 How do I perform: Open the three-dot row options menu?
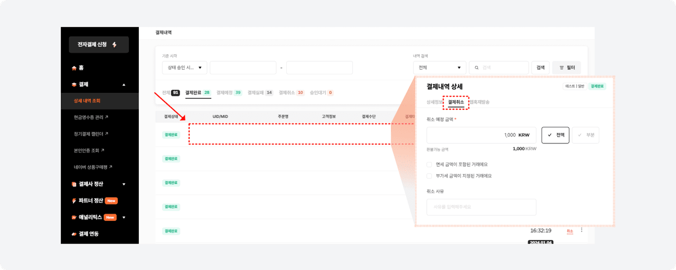pos(581,230)
